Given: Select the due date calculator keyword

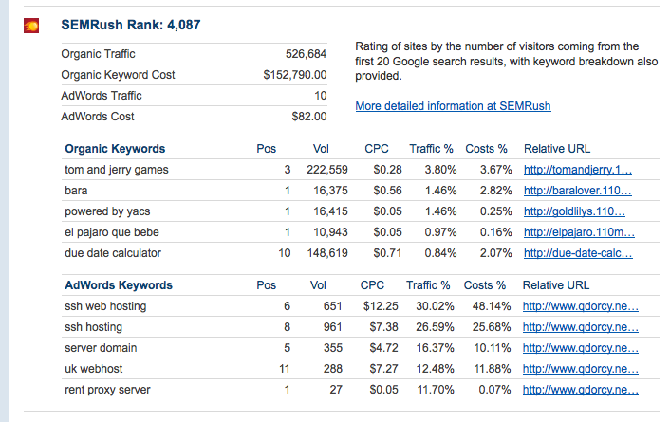Looking at the screenshot, I should click(113, 253).
